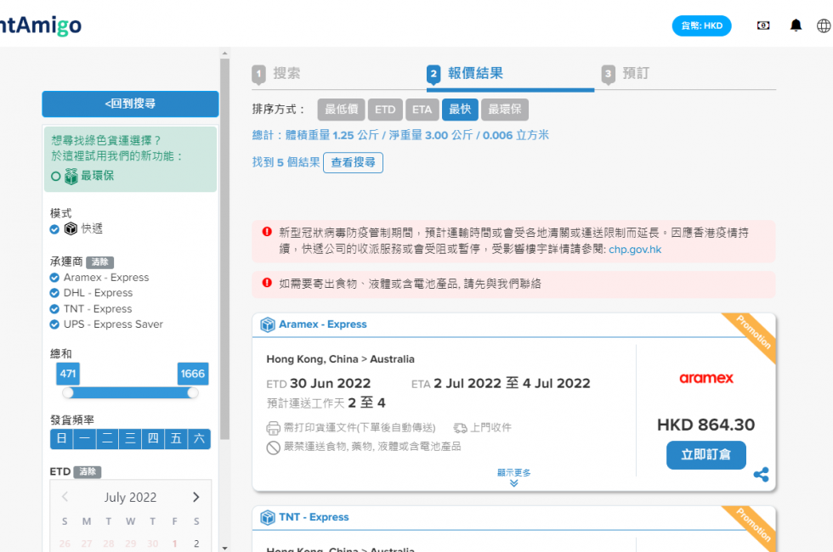Click the 快遞 express cube icon
Screen dimensions: 833x552
(x=71, y=228)
